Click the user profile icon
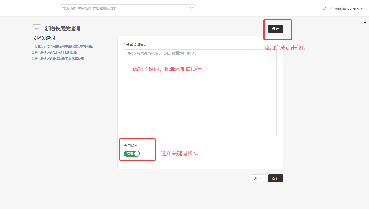Image resolution: width=369 pixels, height=209 pixels. click(x=331, y=8)
